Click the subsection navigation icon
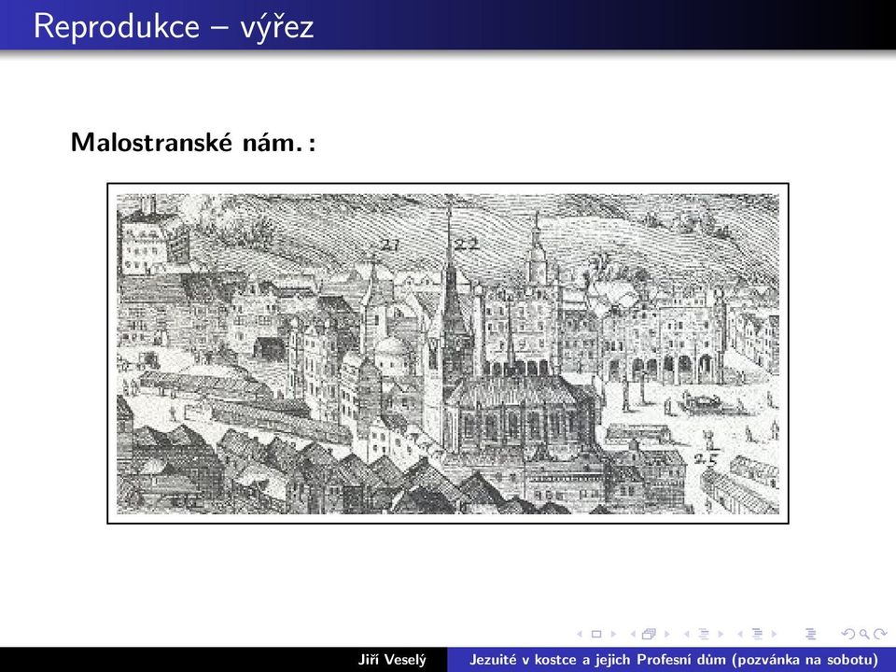This screenshot has width=896, height=672. pyautogui.click(x=704, y=634)
